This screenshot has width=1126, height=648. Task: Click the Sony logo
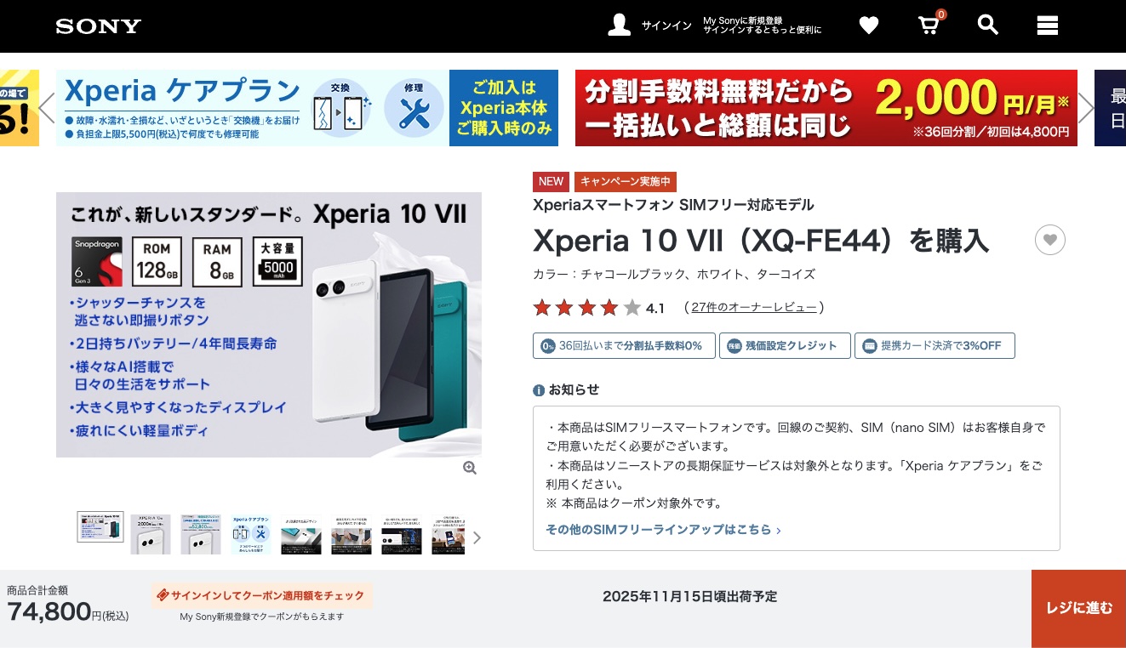[x=99, y=26]
